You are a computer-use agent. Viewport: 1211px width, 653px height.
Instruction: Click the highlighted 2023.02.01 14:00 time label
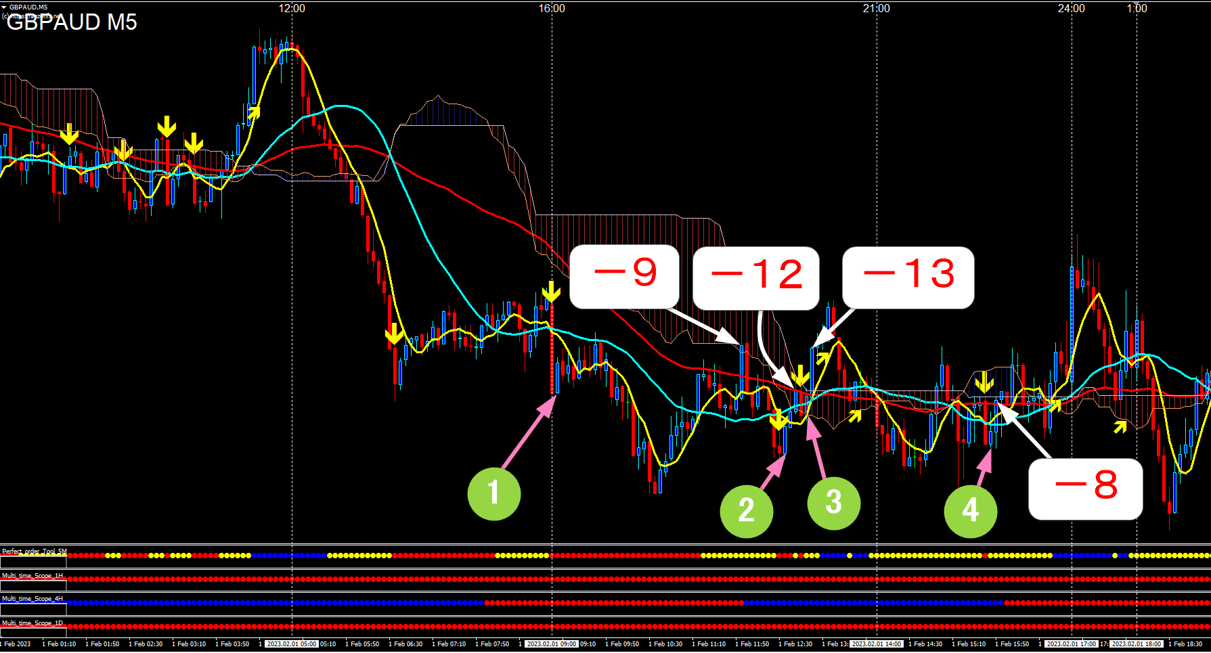tap(876, 644)
